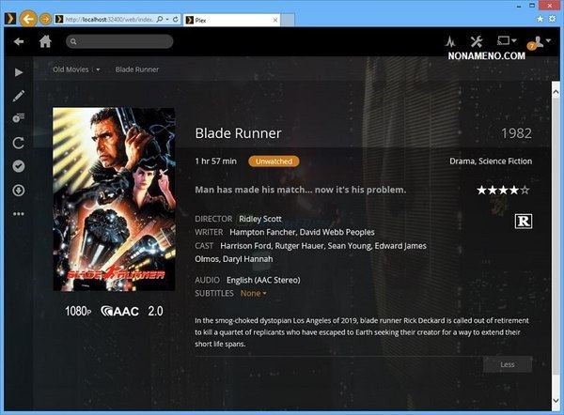Click the Plex back arrow icon
Screen dimensions: 564x415
coord(19,41)
